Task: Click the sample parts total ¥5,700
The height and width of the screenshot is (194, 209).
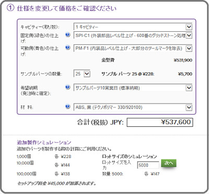Action: pyautogui.click(x=185, y=74)
